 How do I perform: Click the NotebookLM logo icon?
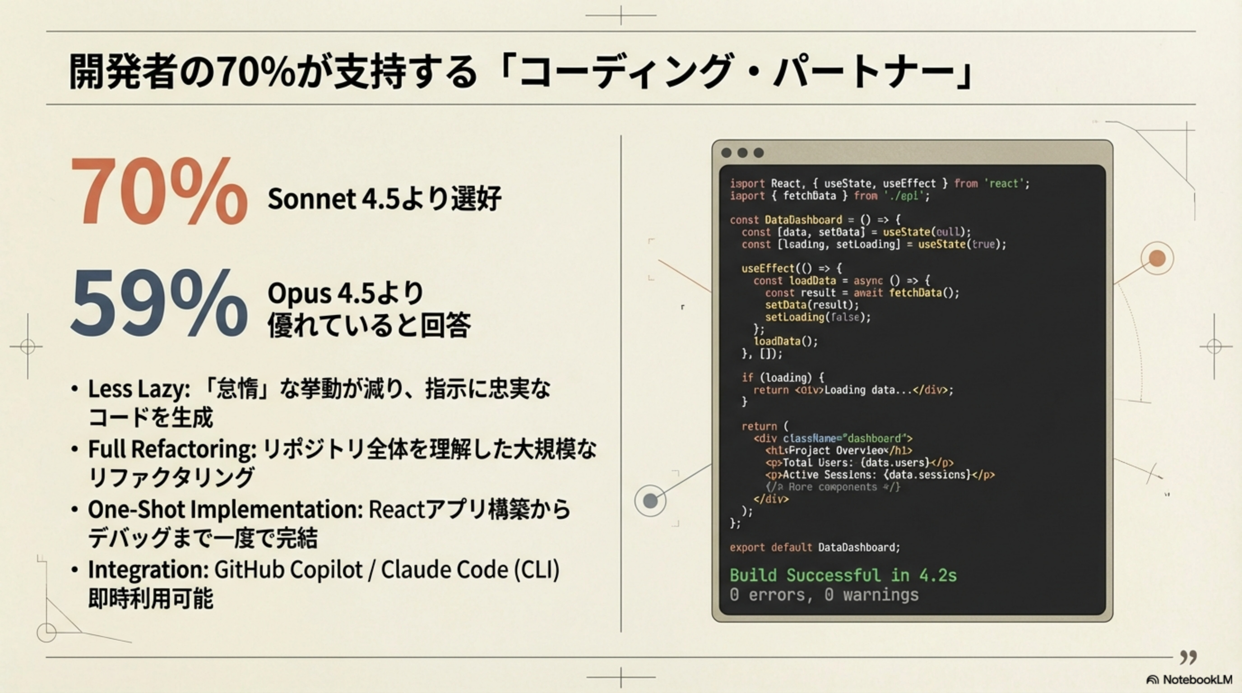click(x=1152, y=680)
